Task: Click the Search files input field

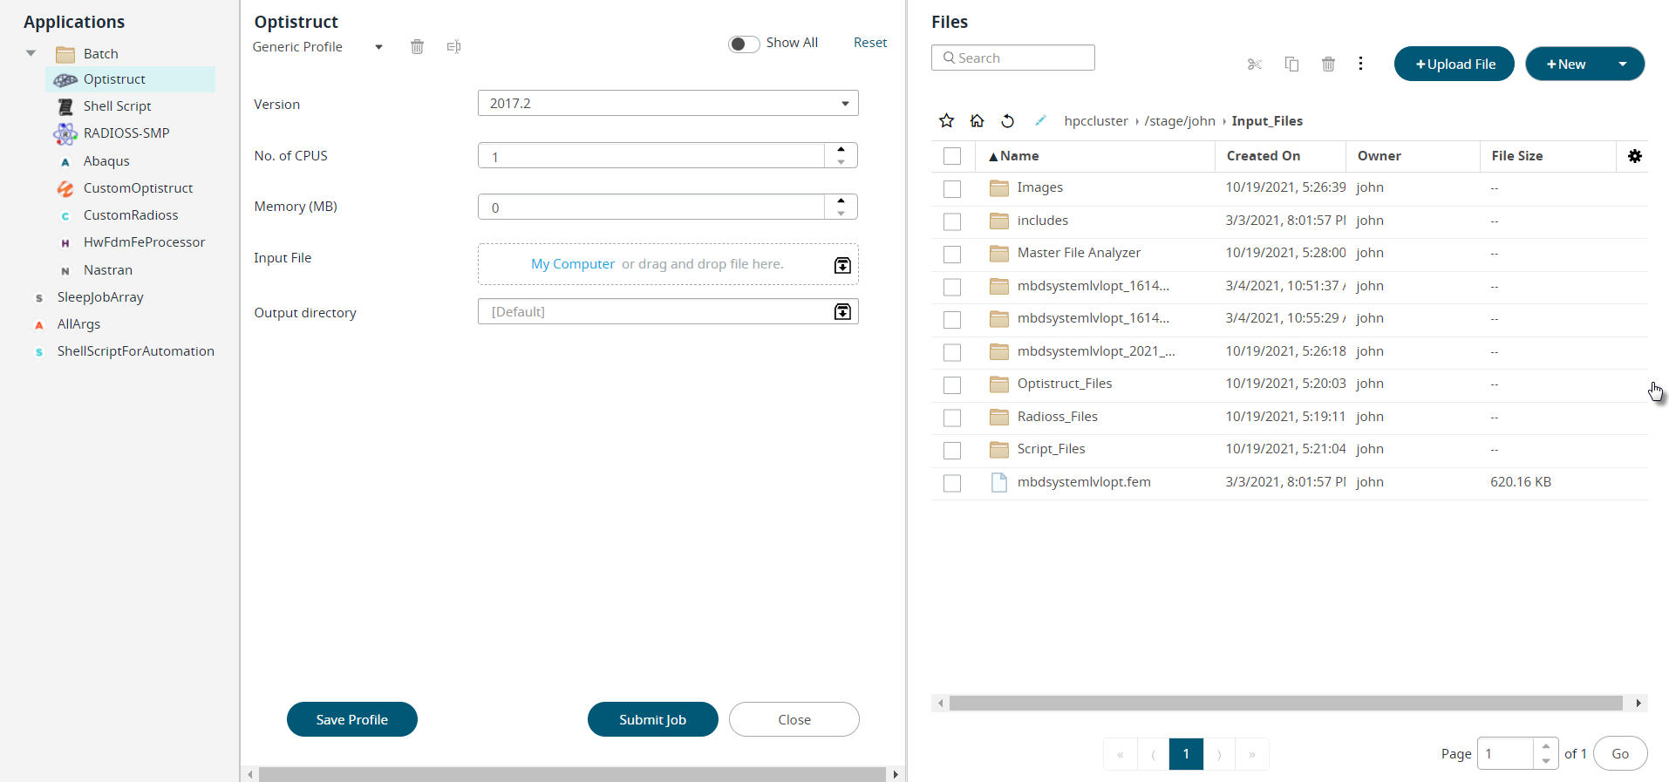Action: coord(1013,58)
